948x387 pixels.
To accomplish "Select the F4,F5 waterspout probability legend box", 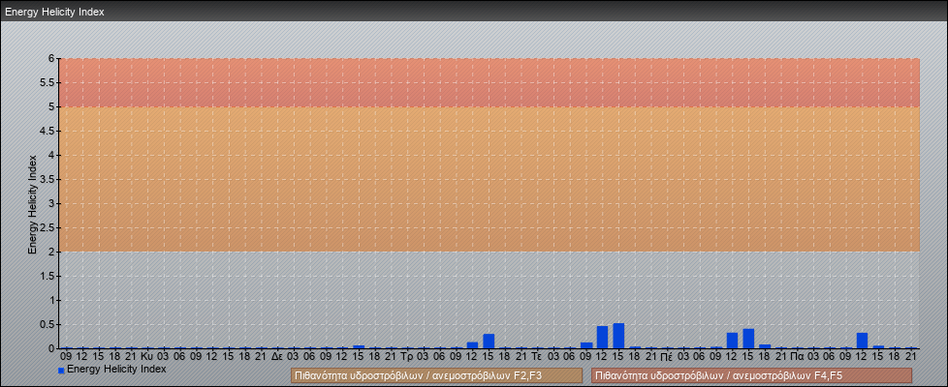I will click(x=751, y=375).
